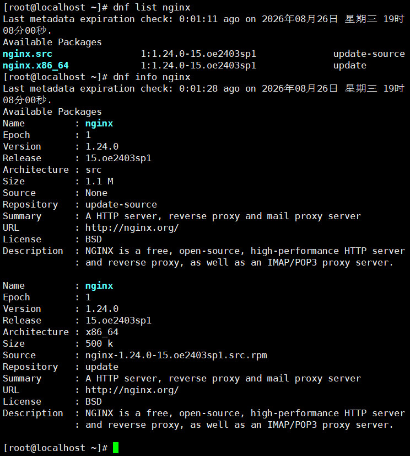
Task: Click the cyan 'nginx' name in first info block
Action: point(99,124)
